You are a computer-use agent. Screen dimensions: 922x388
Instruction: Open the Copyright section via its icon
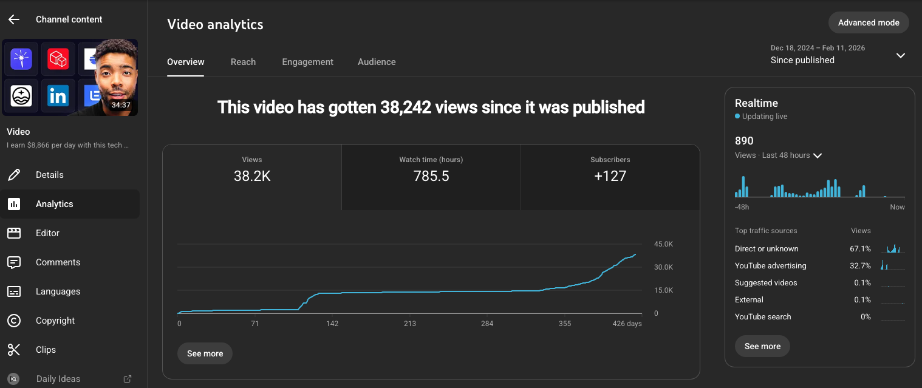[x=13, y=321]
